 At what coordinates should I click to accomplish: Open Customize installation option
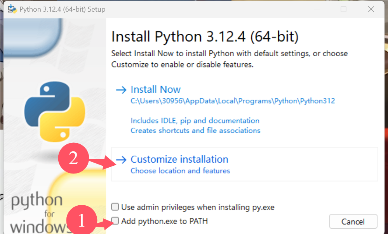click(x=179, y=159)
